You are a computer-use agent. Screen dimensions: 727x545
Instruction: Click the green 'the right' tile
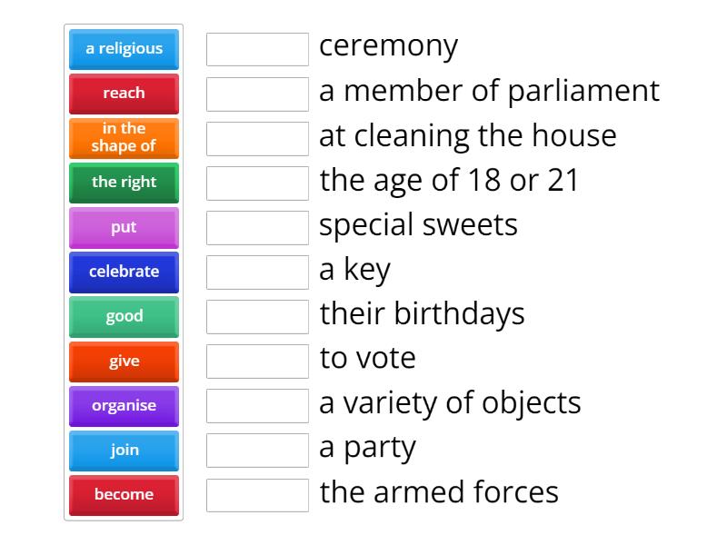(124, 183)
